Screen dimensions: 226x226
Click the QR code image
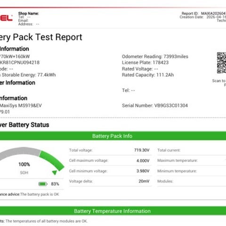click(221, 63)
